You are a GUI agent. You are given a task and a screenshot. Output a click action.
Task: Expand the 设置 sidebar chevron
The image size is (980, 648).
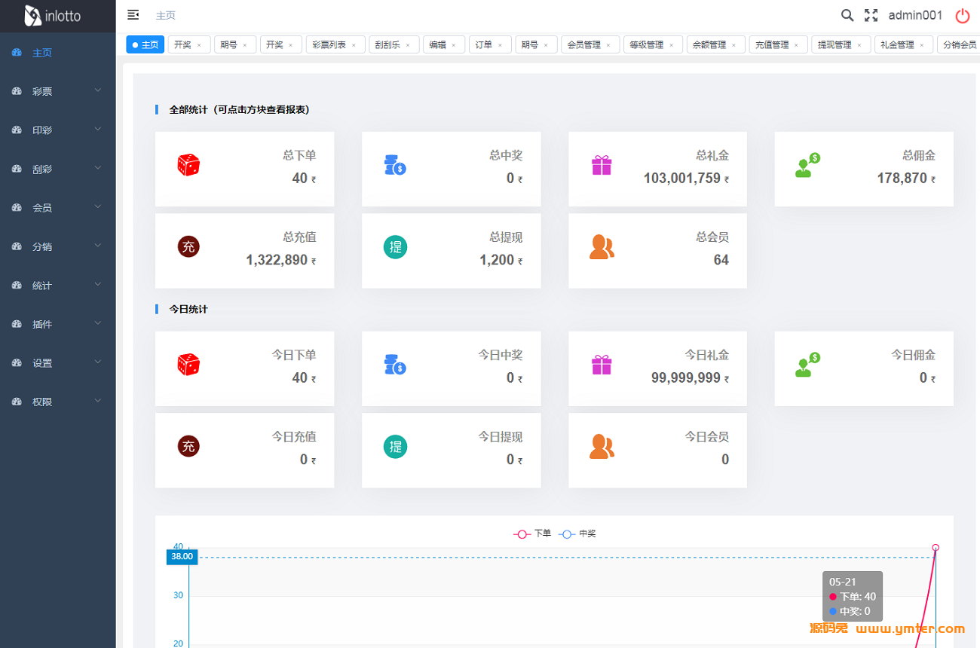pyautogui.click(x=98, y=362)
